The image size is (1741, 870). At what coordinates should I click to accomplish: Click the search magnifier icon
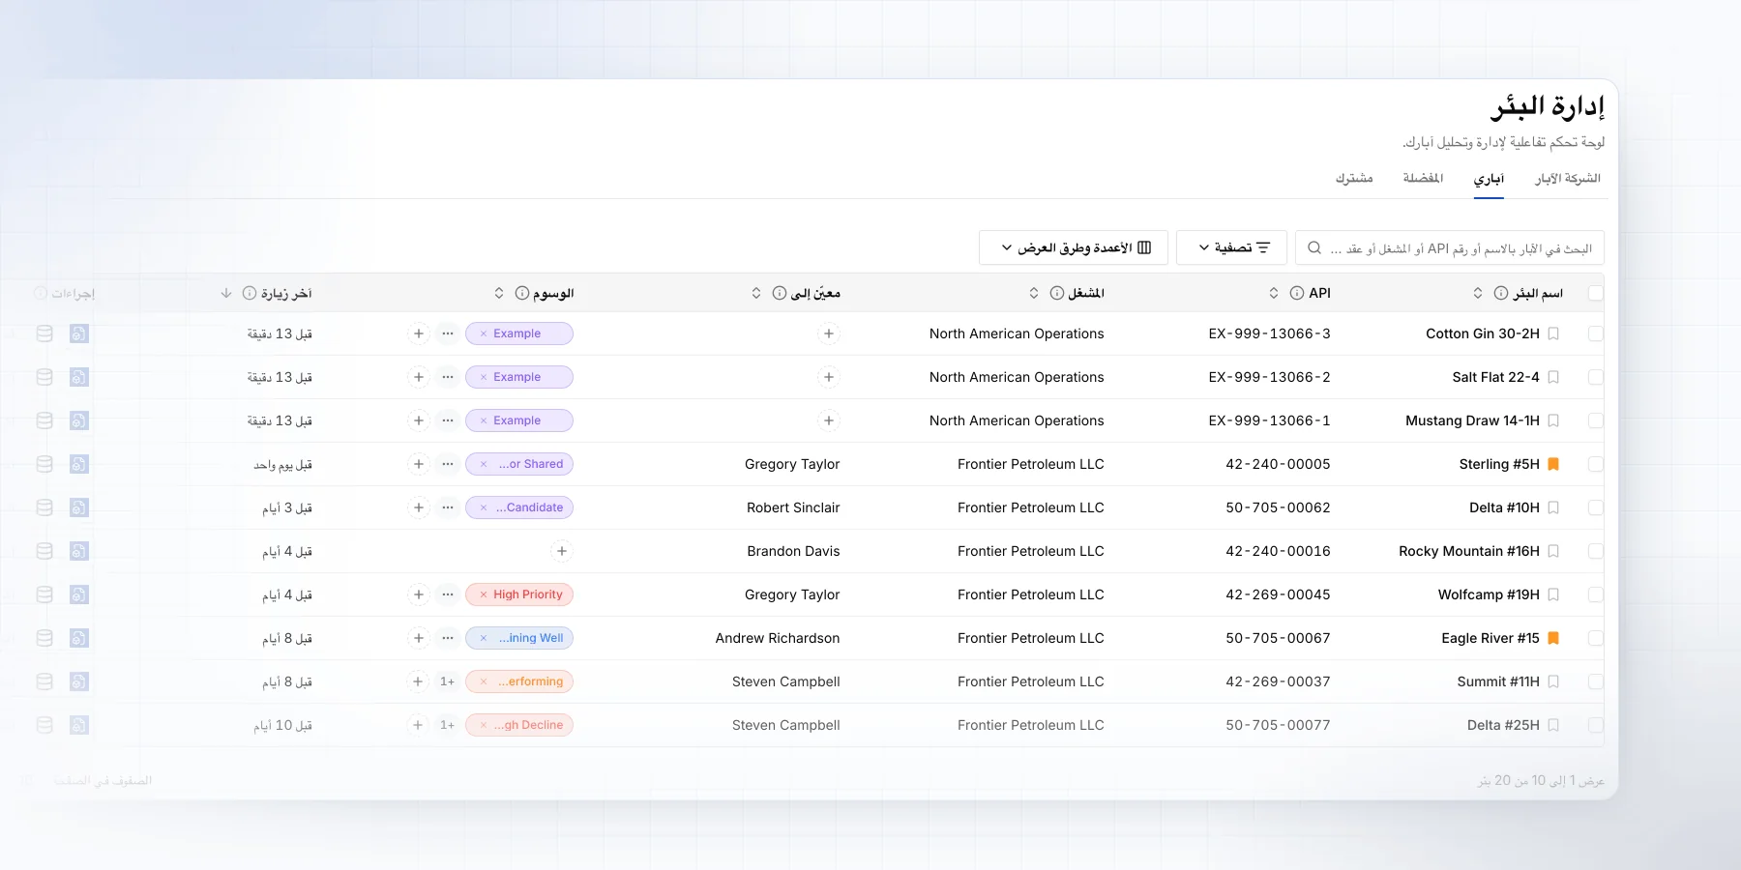(x=1314, y=248)
